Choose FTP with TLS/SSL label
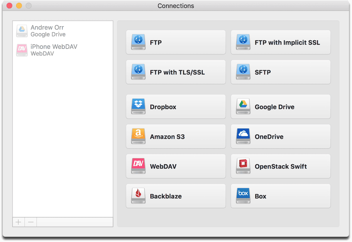 [x=177, y=72]
